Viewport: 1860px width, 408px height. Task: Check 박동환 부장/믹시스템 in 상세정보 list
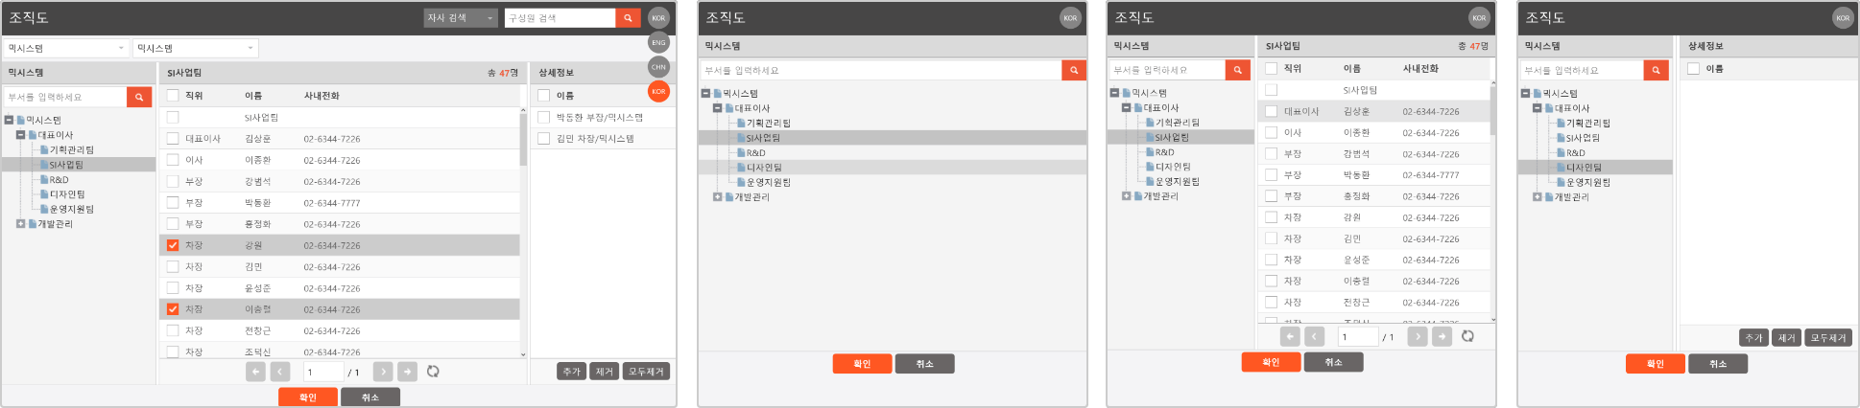tap(543, 117)
